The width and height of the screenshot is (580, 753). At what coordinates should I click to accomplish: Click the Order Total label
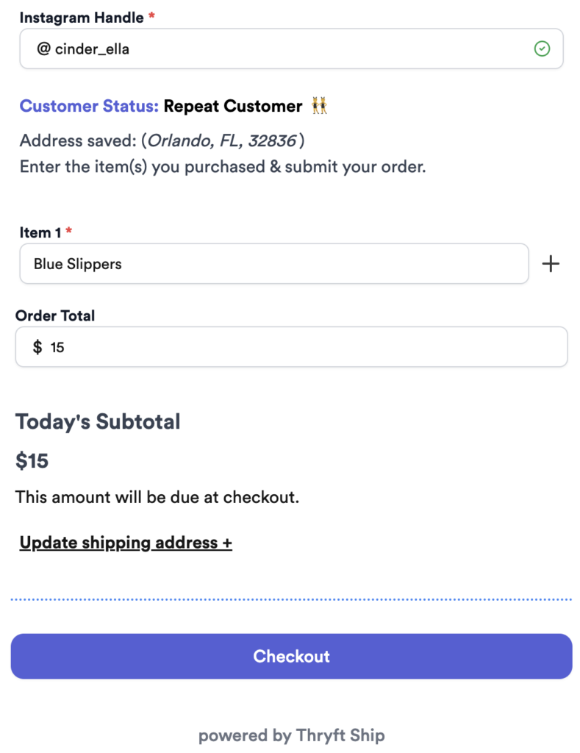point(55,315)
